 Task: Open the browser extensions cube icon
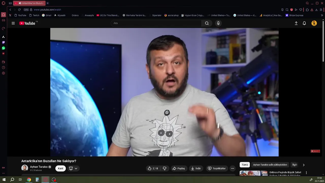click(x=307, y=10)
